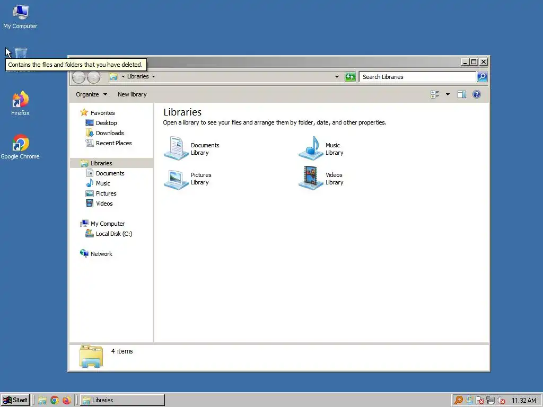The width and height of the screenshot is (543, 407).
Task: Click the 11:32 AM clock
Action: 523,401
